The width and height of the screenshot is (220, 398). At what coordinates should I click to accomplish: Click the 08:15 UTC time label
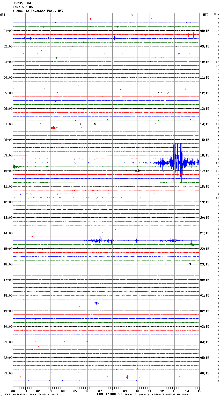[205, 31]
